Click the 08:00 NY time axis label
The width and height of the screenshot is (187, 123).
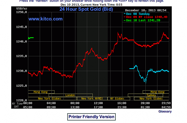click(75, 103)
